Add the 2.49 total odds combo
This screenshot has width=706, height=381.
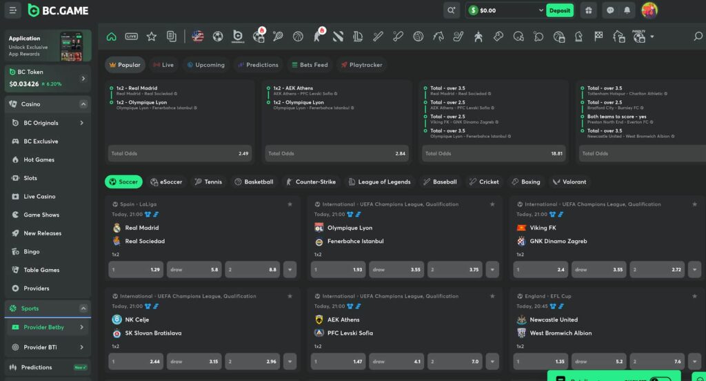[180, 153]
